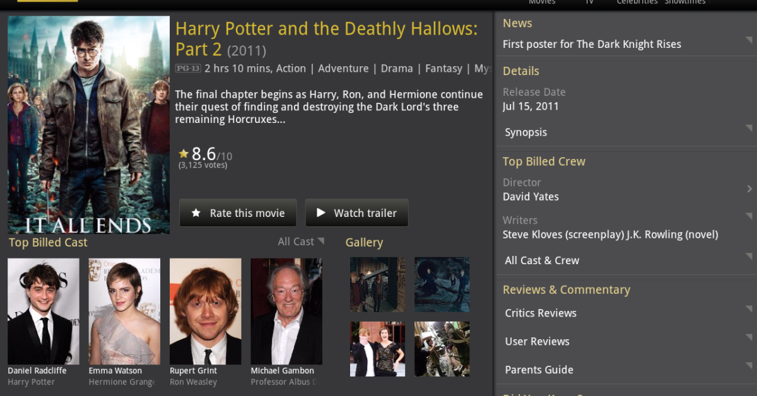
Task: Expand the Critics Reviews arrow
Action: (x=749, y=309)
